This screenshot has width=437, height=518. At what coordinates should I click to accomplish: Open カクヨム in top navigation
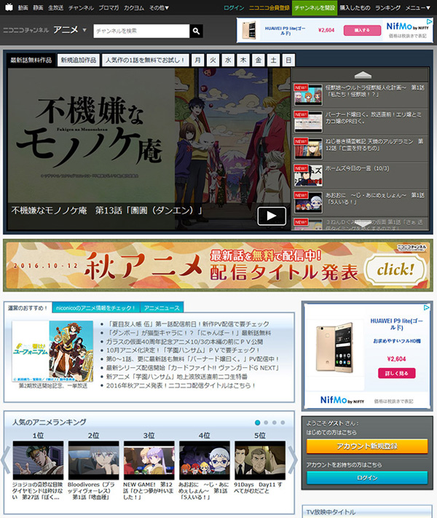134,7
